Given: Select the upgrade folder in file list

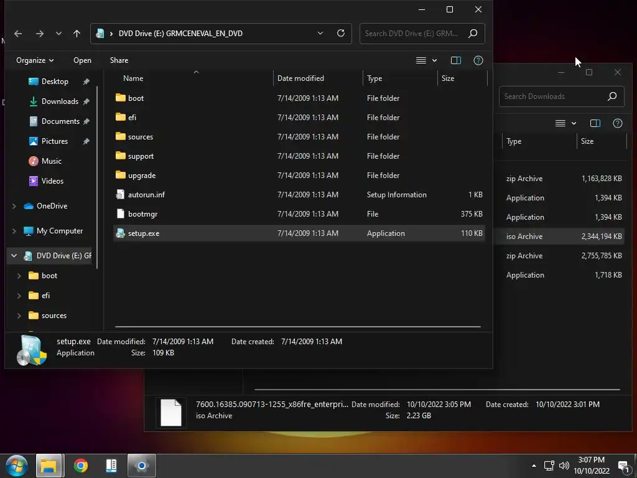Looking at the screenshot, I should point(299,175).
